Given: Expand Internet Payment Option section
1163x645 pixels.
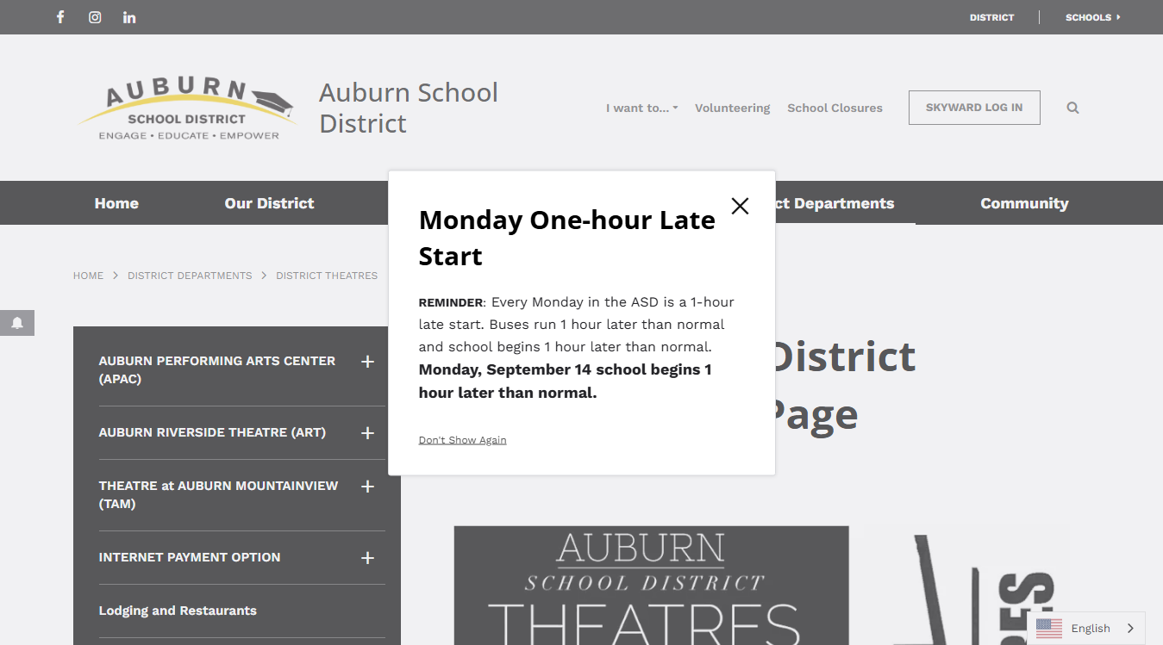Looking at the screenshot, I should pos(367,558).
